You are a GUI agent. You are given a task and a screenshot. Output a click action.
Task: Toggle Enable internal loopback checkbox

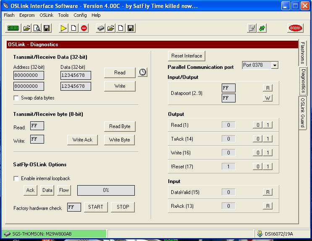[16, 178]
